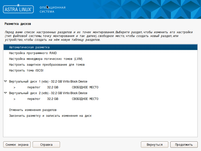Select the 'Виртуальный диск 1 (vda)' device label

click(48, 82)
